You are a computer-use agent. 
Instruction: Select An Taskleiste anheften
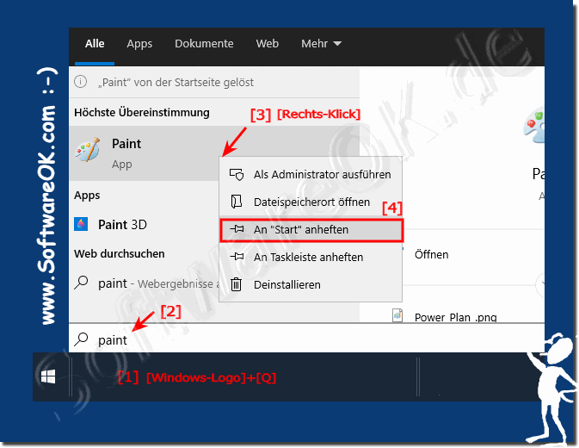pyautogui.click(x=311, y=257)
